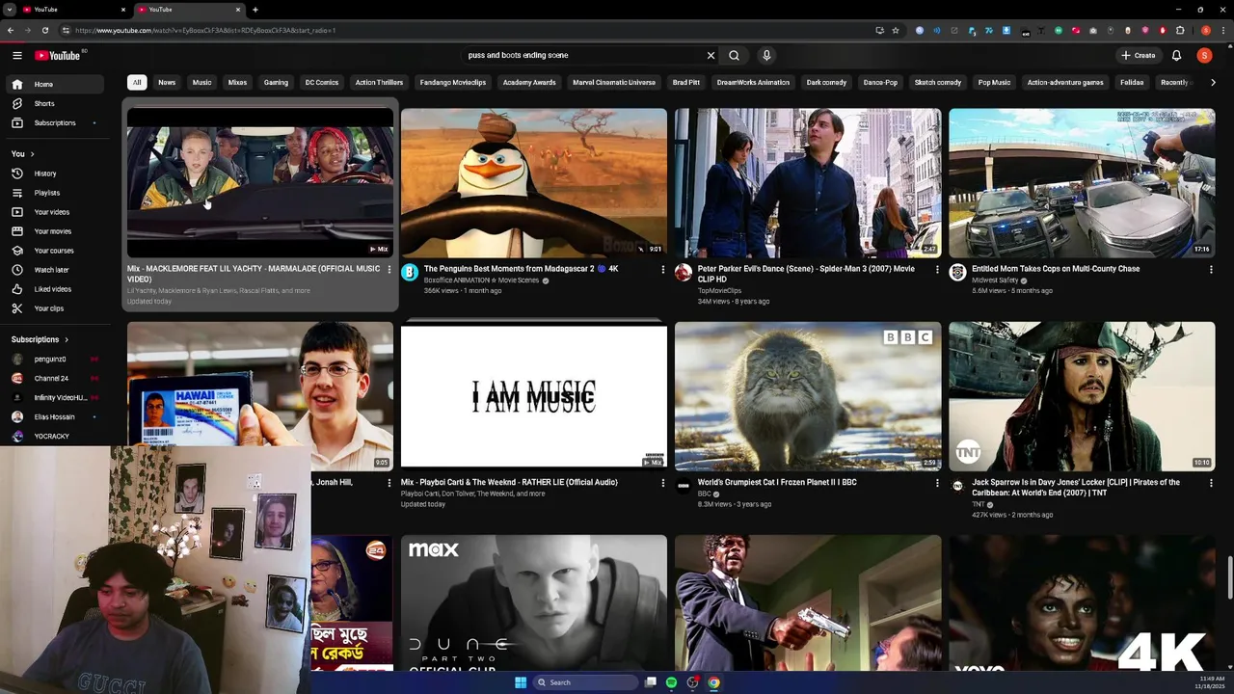Screen dimensions: 1234x694
Task: Play the Peter Parker dance thumbnail
Action: tap(808, 182)
